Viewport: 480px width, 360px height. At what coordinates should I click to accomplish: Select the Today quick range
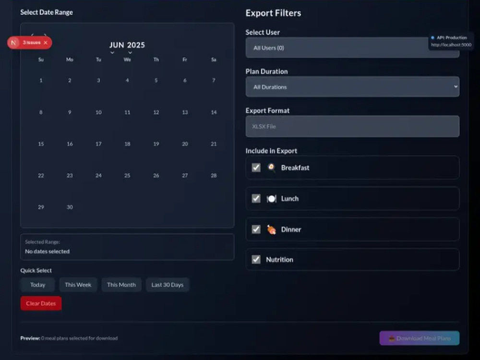point(37,285)
